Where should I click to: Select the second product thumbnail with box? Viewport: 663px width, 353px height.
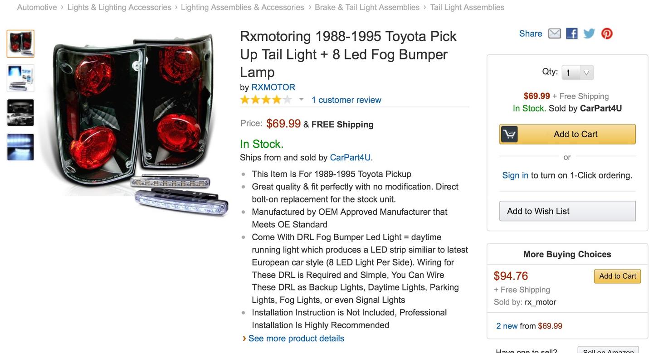tap(20, 78)
